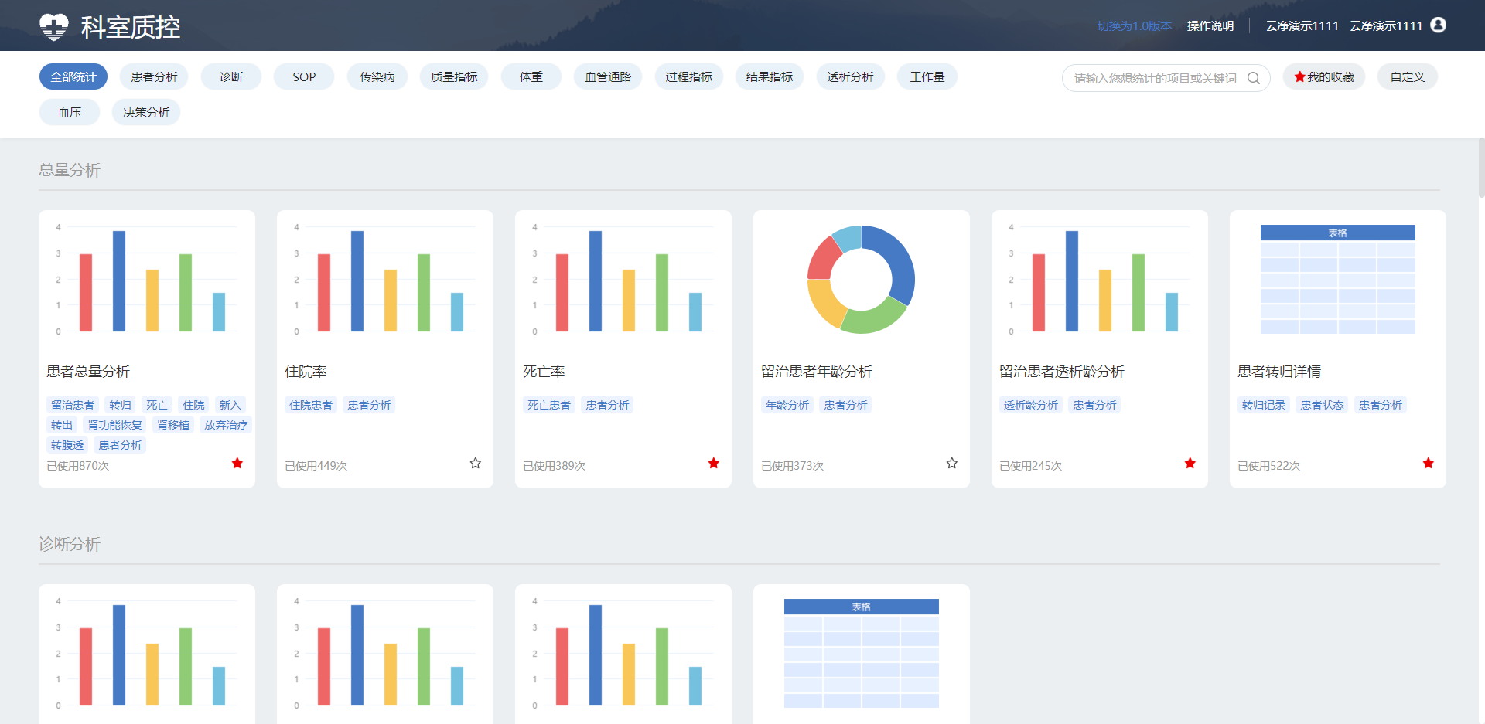Open the 住院率 bar chart thumbnail
This screenshot has width=1485, height=724.
point(385,279)
